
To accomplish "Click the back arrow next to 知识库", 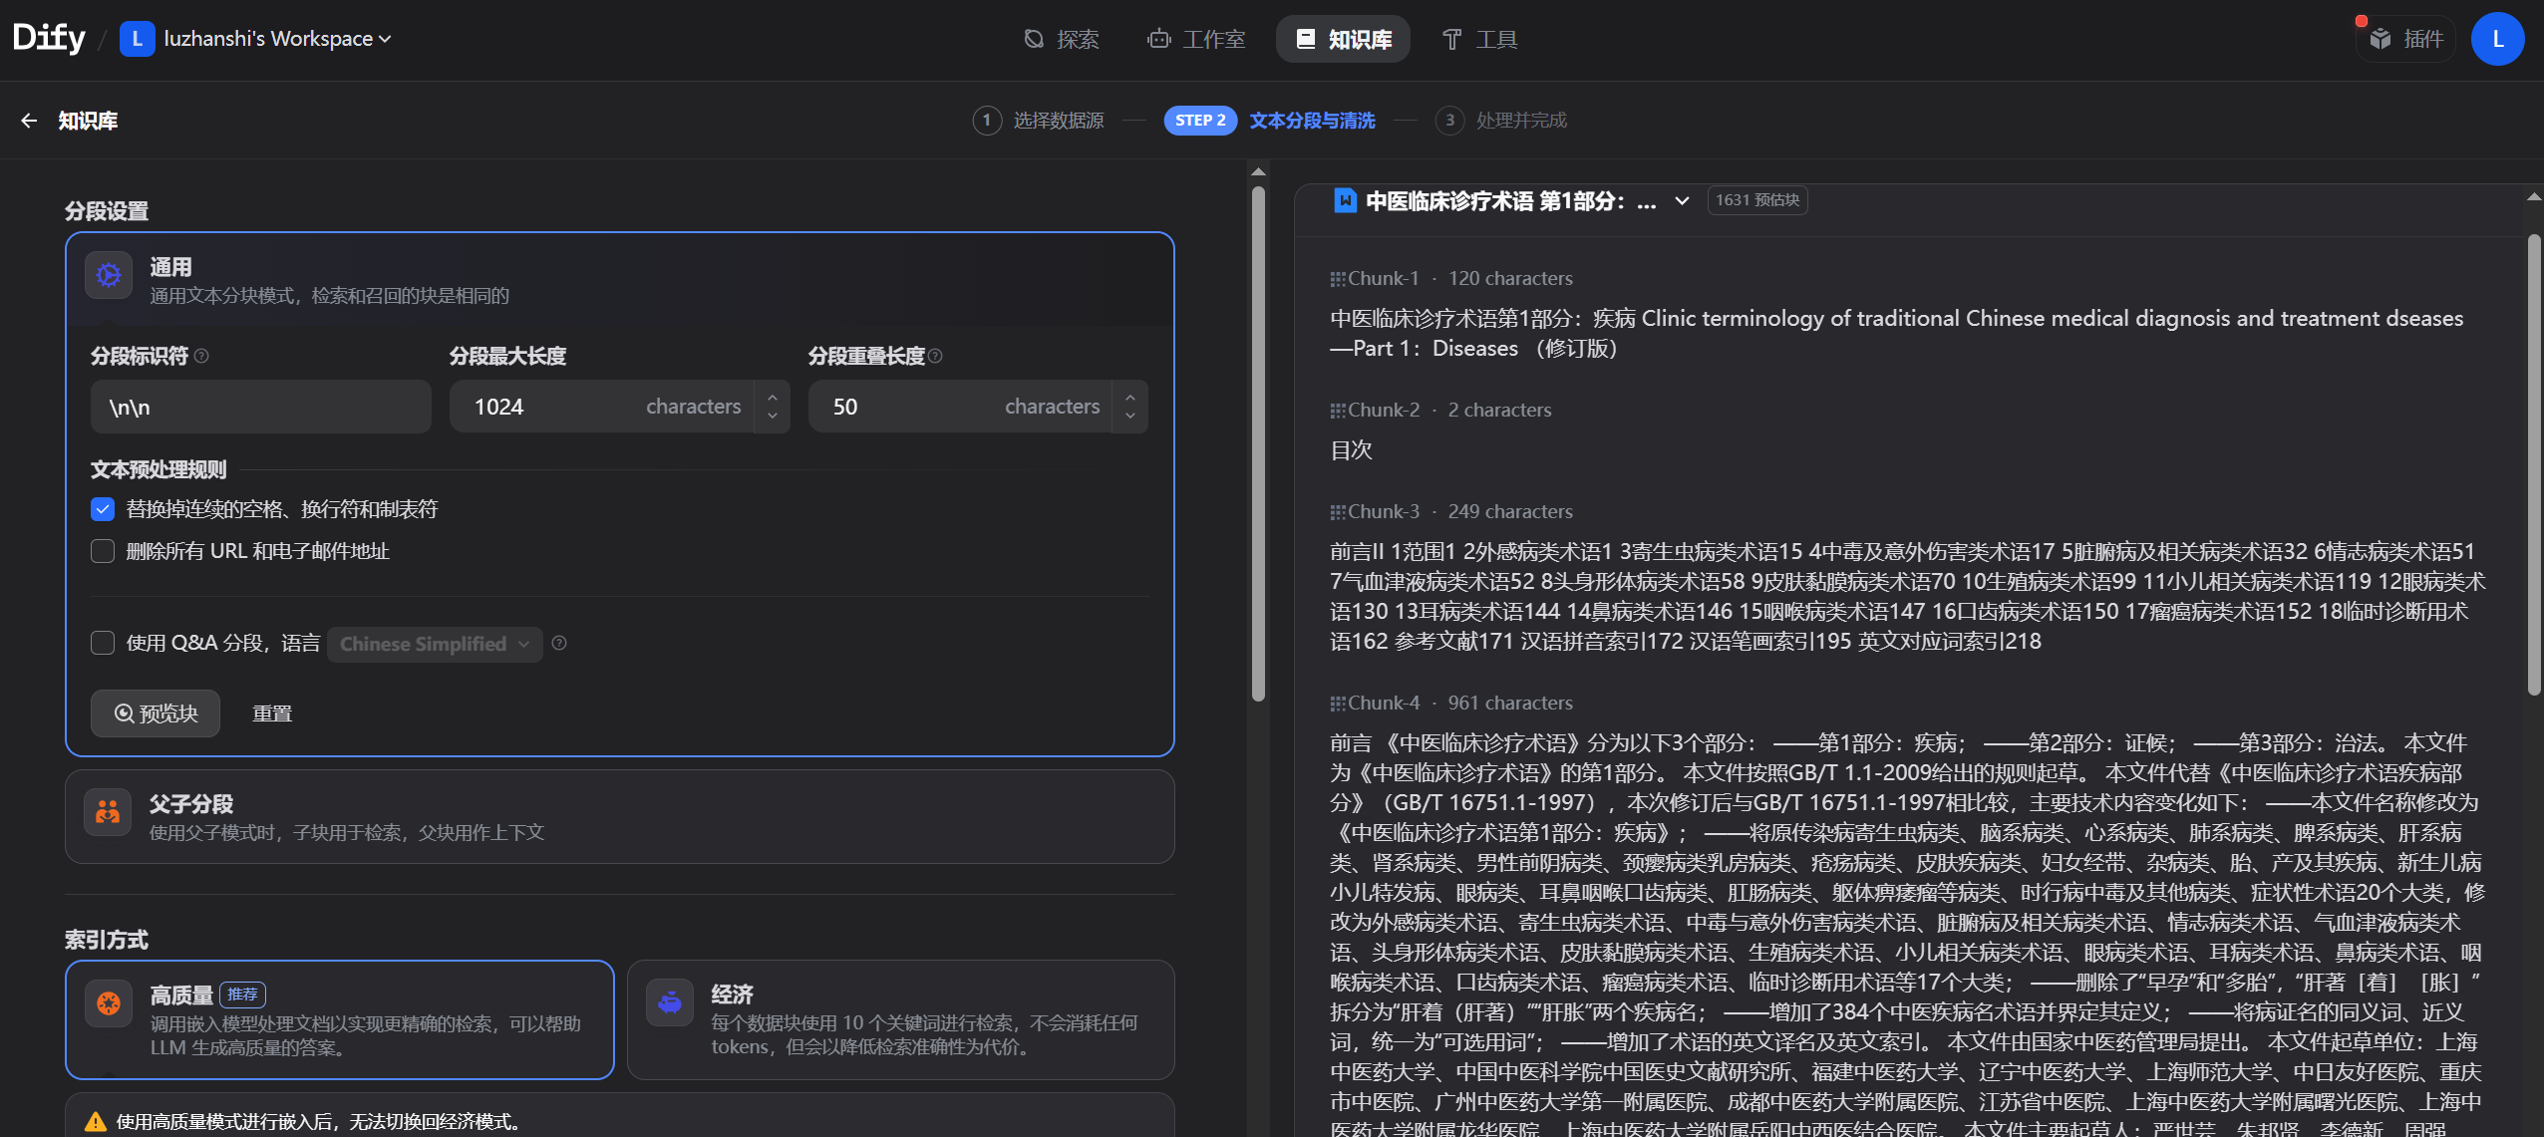I will tap(29, 121).
